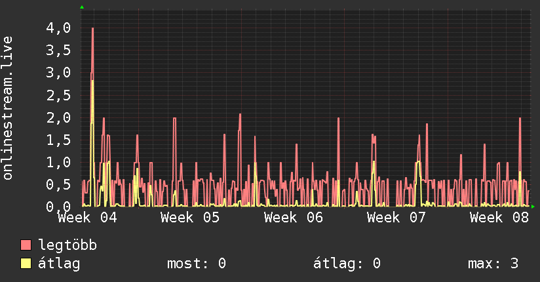The height and width of the screenshot is (282, 540).
Task: Click the 0,5 y-axis tick label
Action: click(x=58, y=185)
